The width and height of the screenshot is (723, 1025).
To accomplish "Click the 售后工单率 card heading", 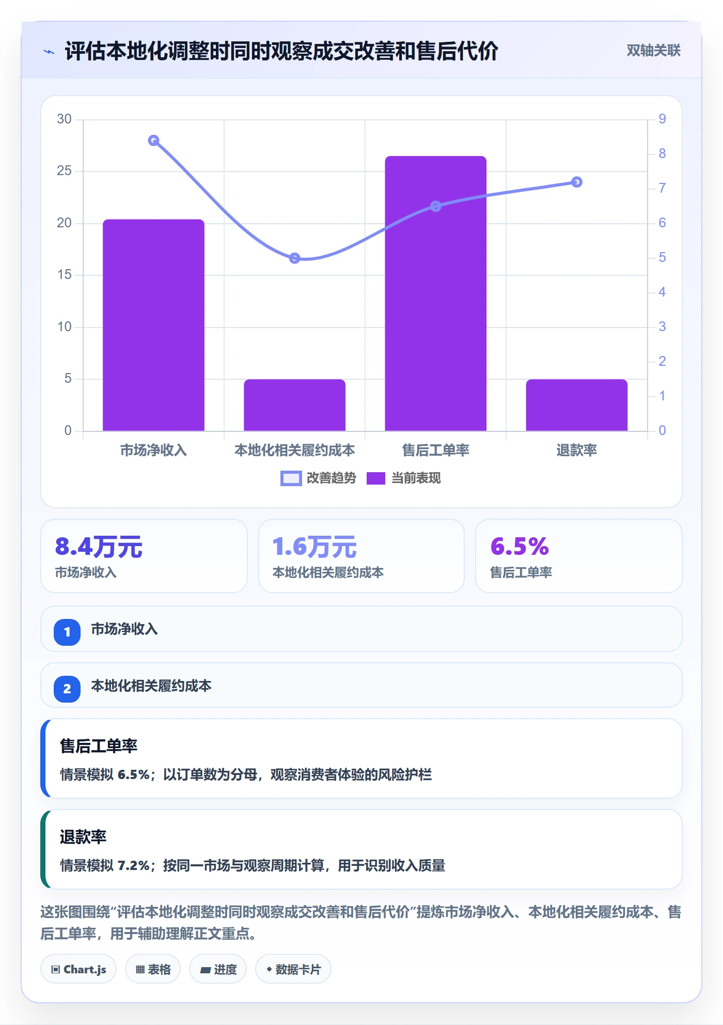I will [99, 746].
